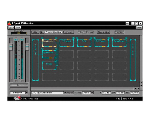Adjust the right output fader handle
Screen dimensions: 150x123
(x=27, y=47)
